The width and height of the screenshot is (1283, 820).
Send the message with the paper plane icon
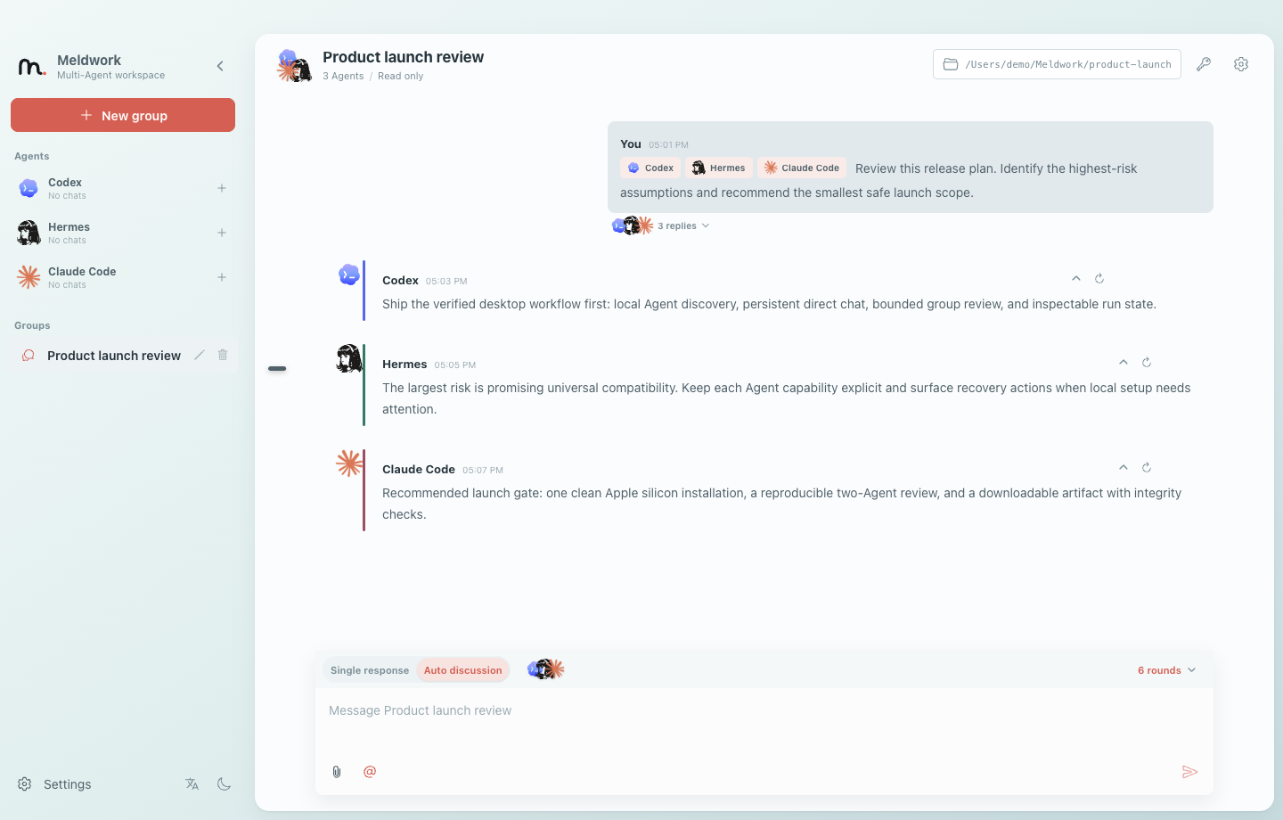pos(1189,772)
